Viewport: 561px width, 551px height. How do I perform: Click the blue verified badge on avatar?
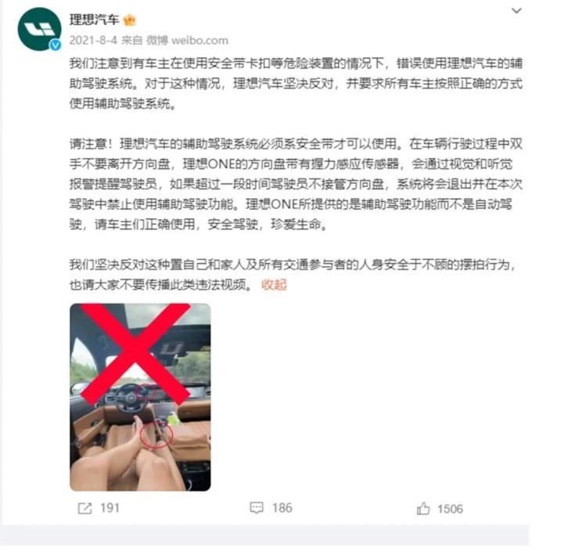pyautogui.click(x=55, y=45)
